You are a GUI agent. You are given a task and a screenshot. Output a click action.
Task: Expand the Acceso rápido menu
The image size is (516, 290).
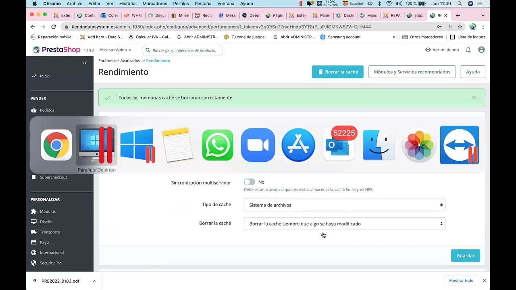[115, 50]
